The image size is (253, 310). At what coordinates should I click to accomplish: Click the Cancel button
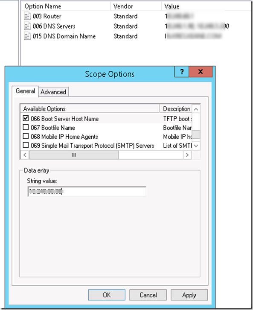148,295
